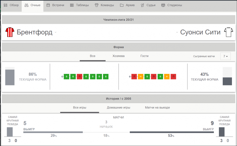Click the Таблицы table icon
This screenshot has width=237, height=146.
pyautogui.click(x=72, y=5)
